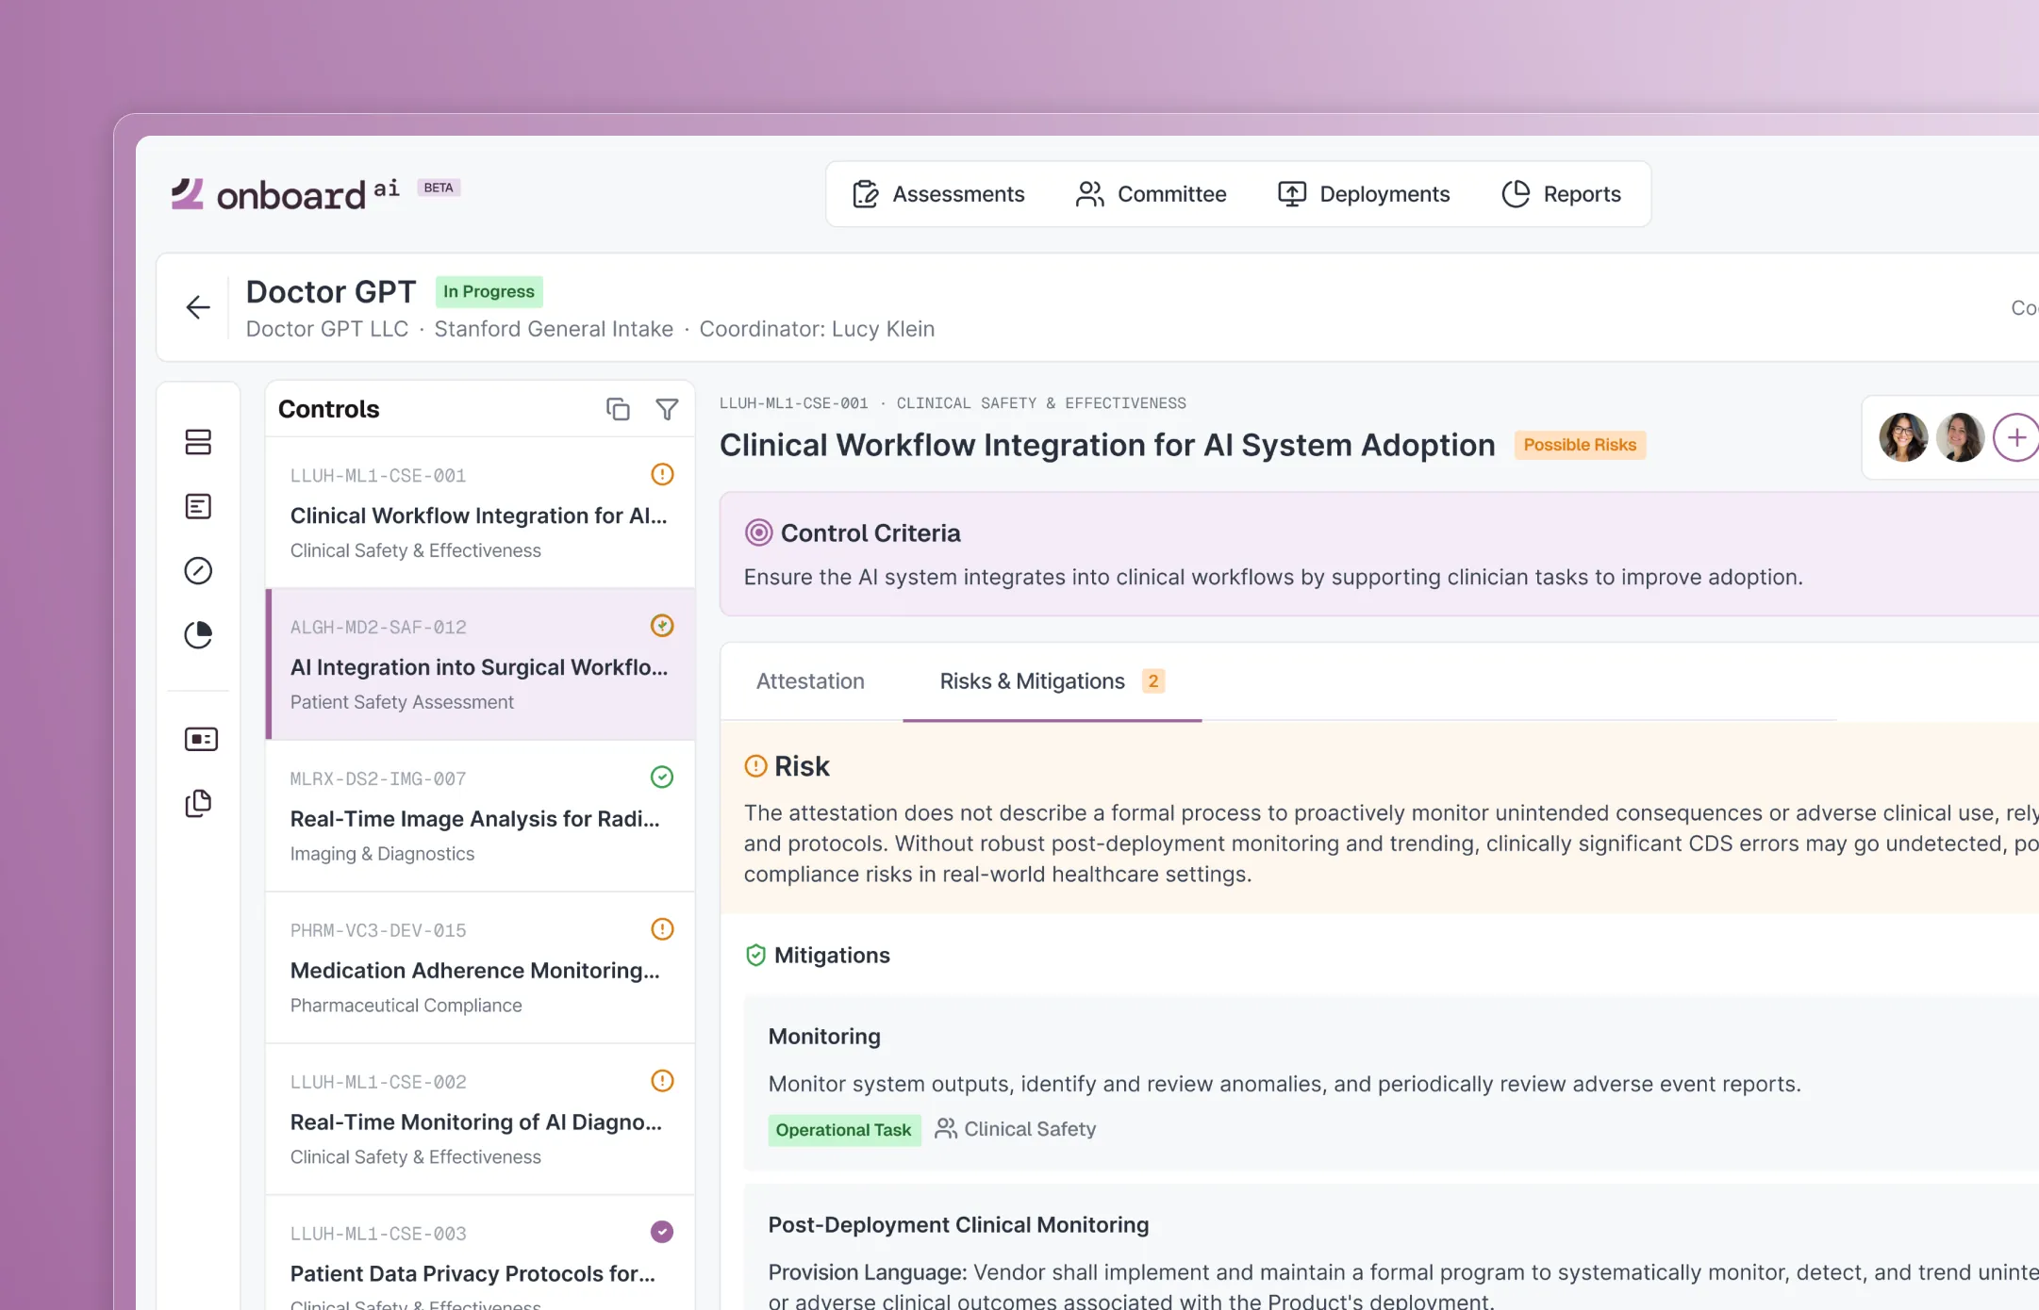Viewport: 2039px width, 1310px height.
Task: Click the Mitigations shield icon
Action: [755, 956]
